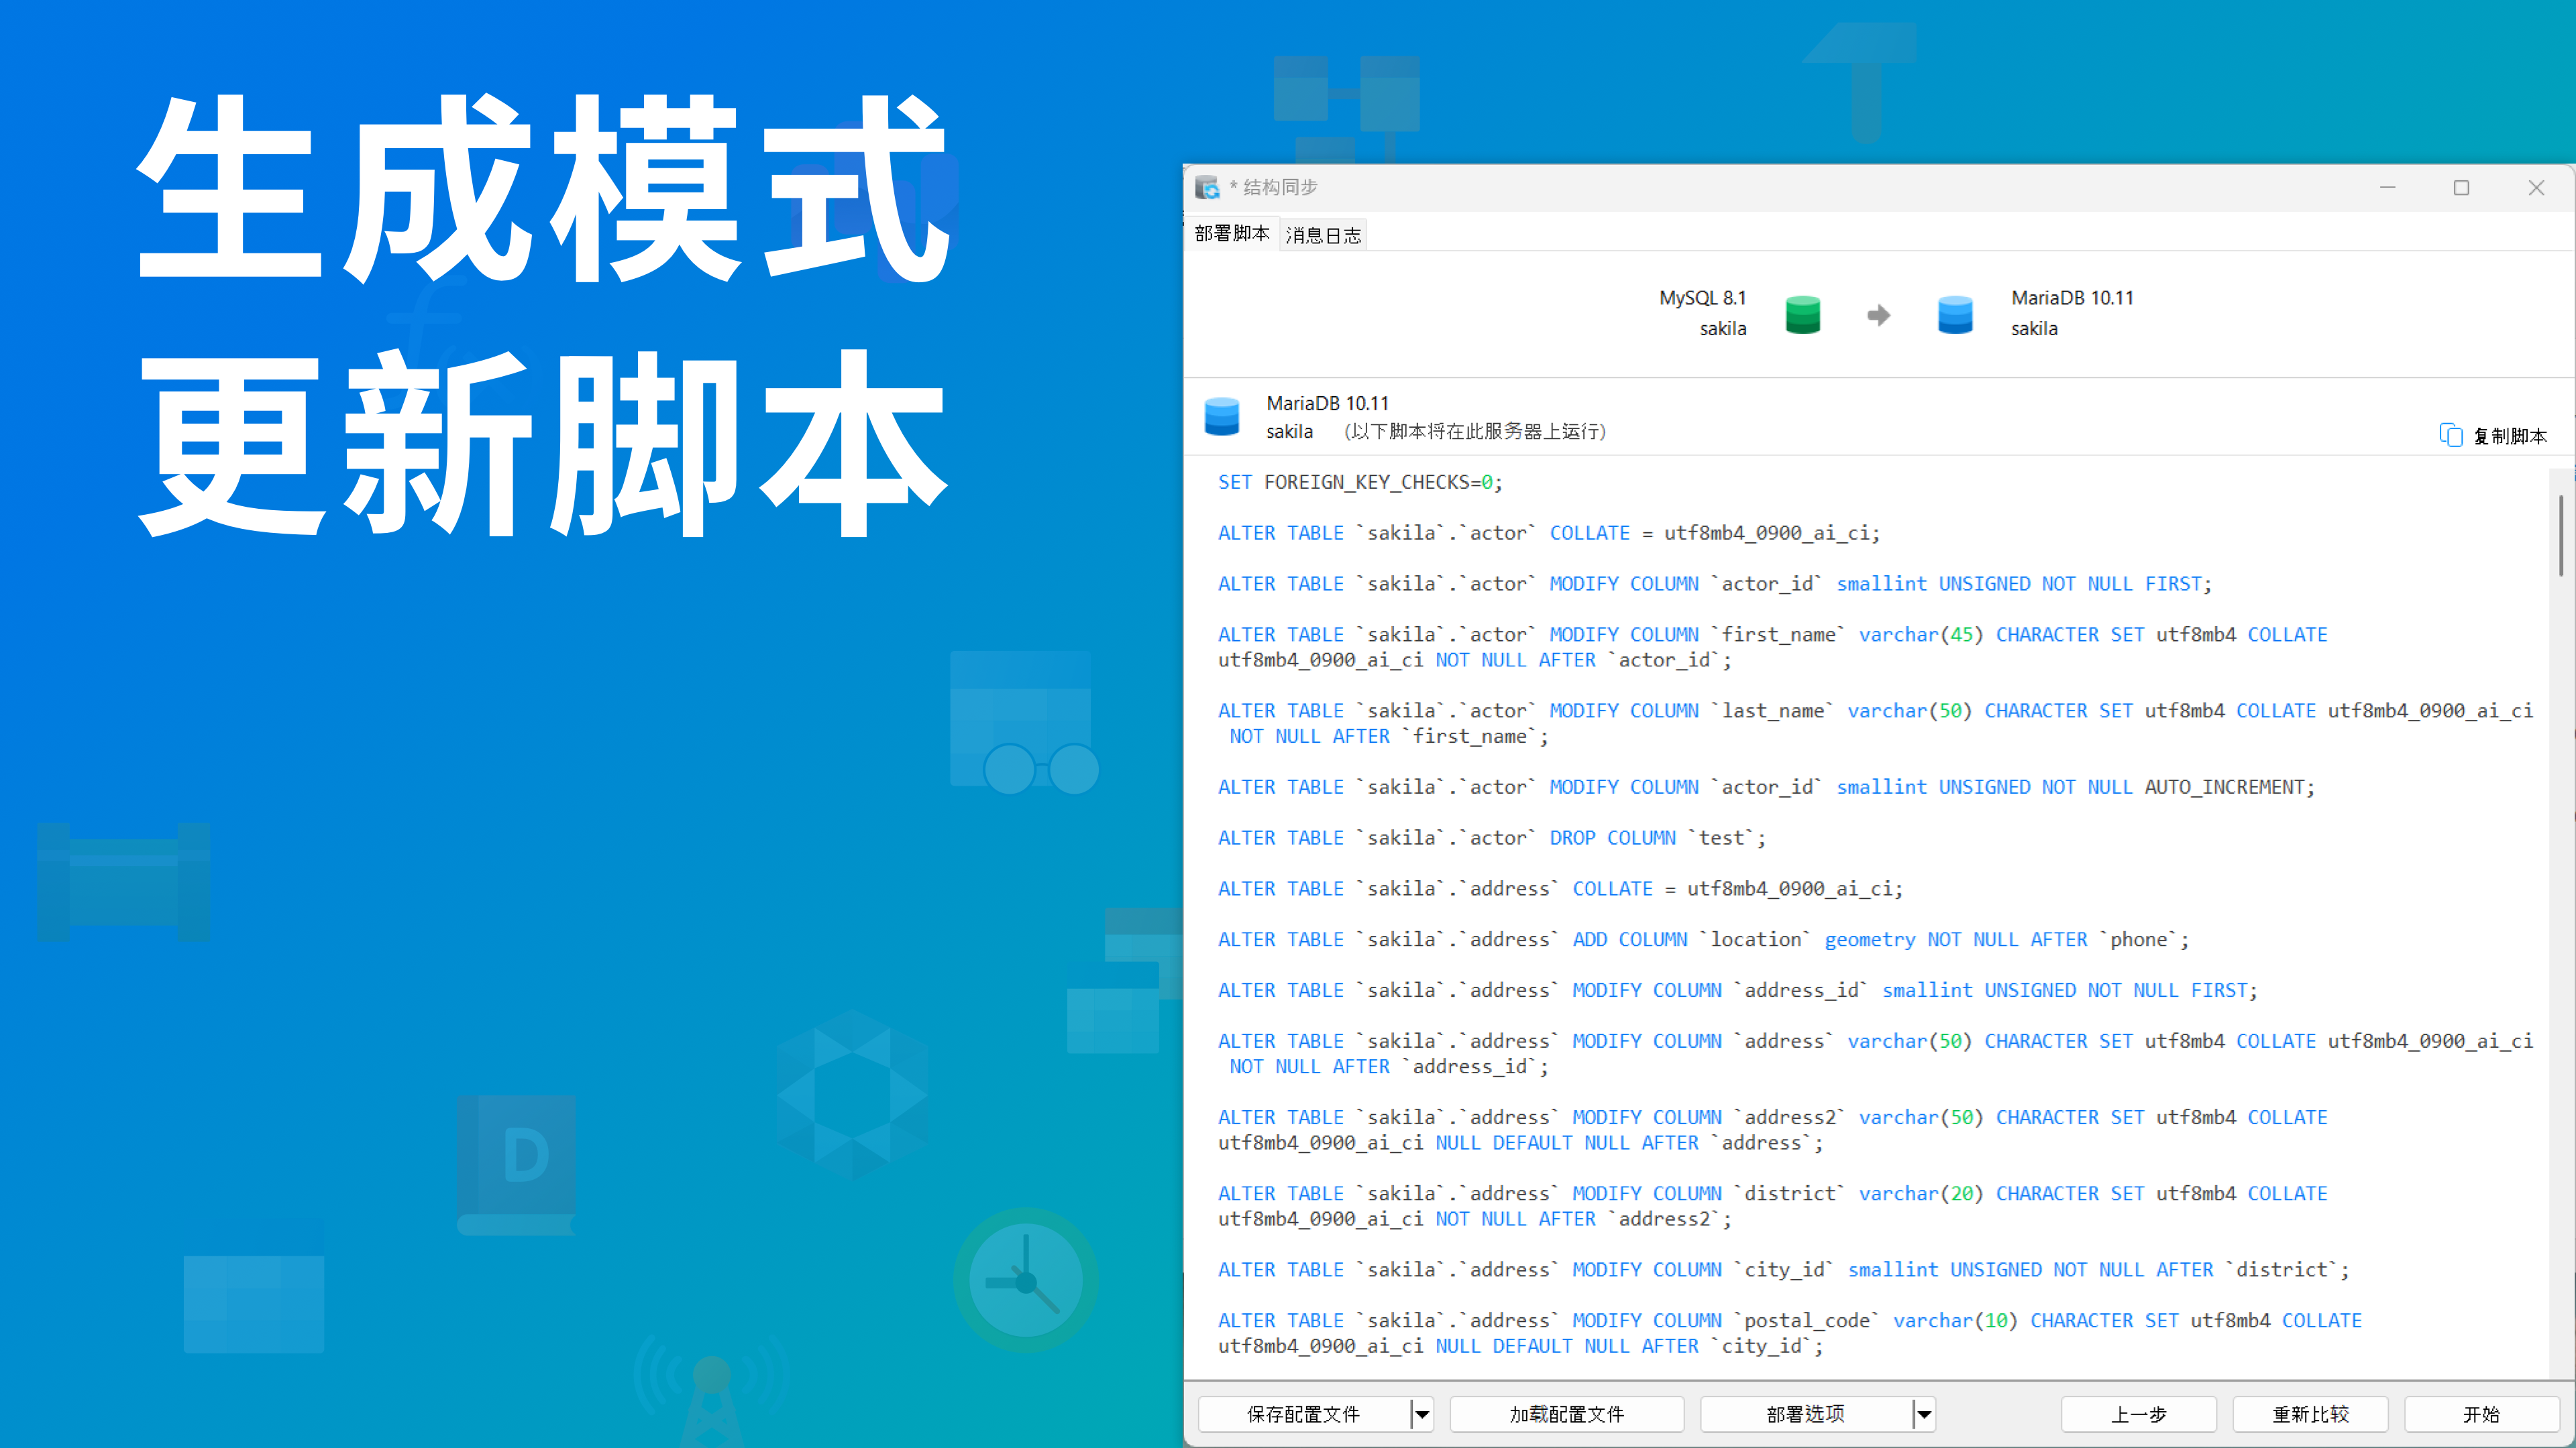Click the gray arrow between the databases
Image resolution: width=2576 pixels, height=1448 pixels.
click(1878, 316)
